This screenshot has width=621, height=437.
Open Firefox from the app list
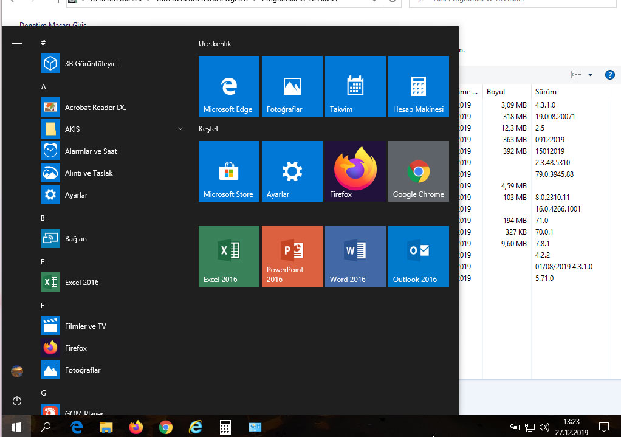tap(112, 348)
